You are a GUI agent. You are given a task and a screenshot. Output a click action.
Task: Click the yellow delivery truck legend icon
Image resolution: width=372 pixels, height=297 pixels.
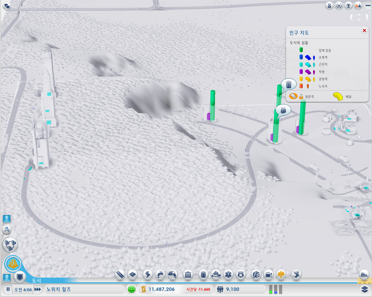[x=338, y=96]
